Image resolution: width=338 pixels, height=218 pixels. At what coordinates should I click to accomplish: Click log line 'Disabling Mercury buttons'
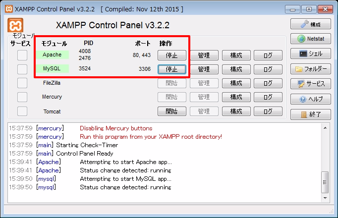click(116, 128)
